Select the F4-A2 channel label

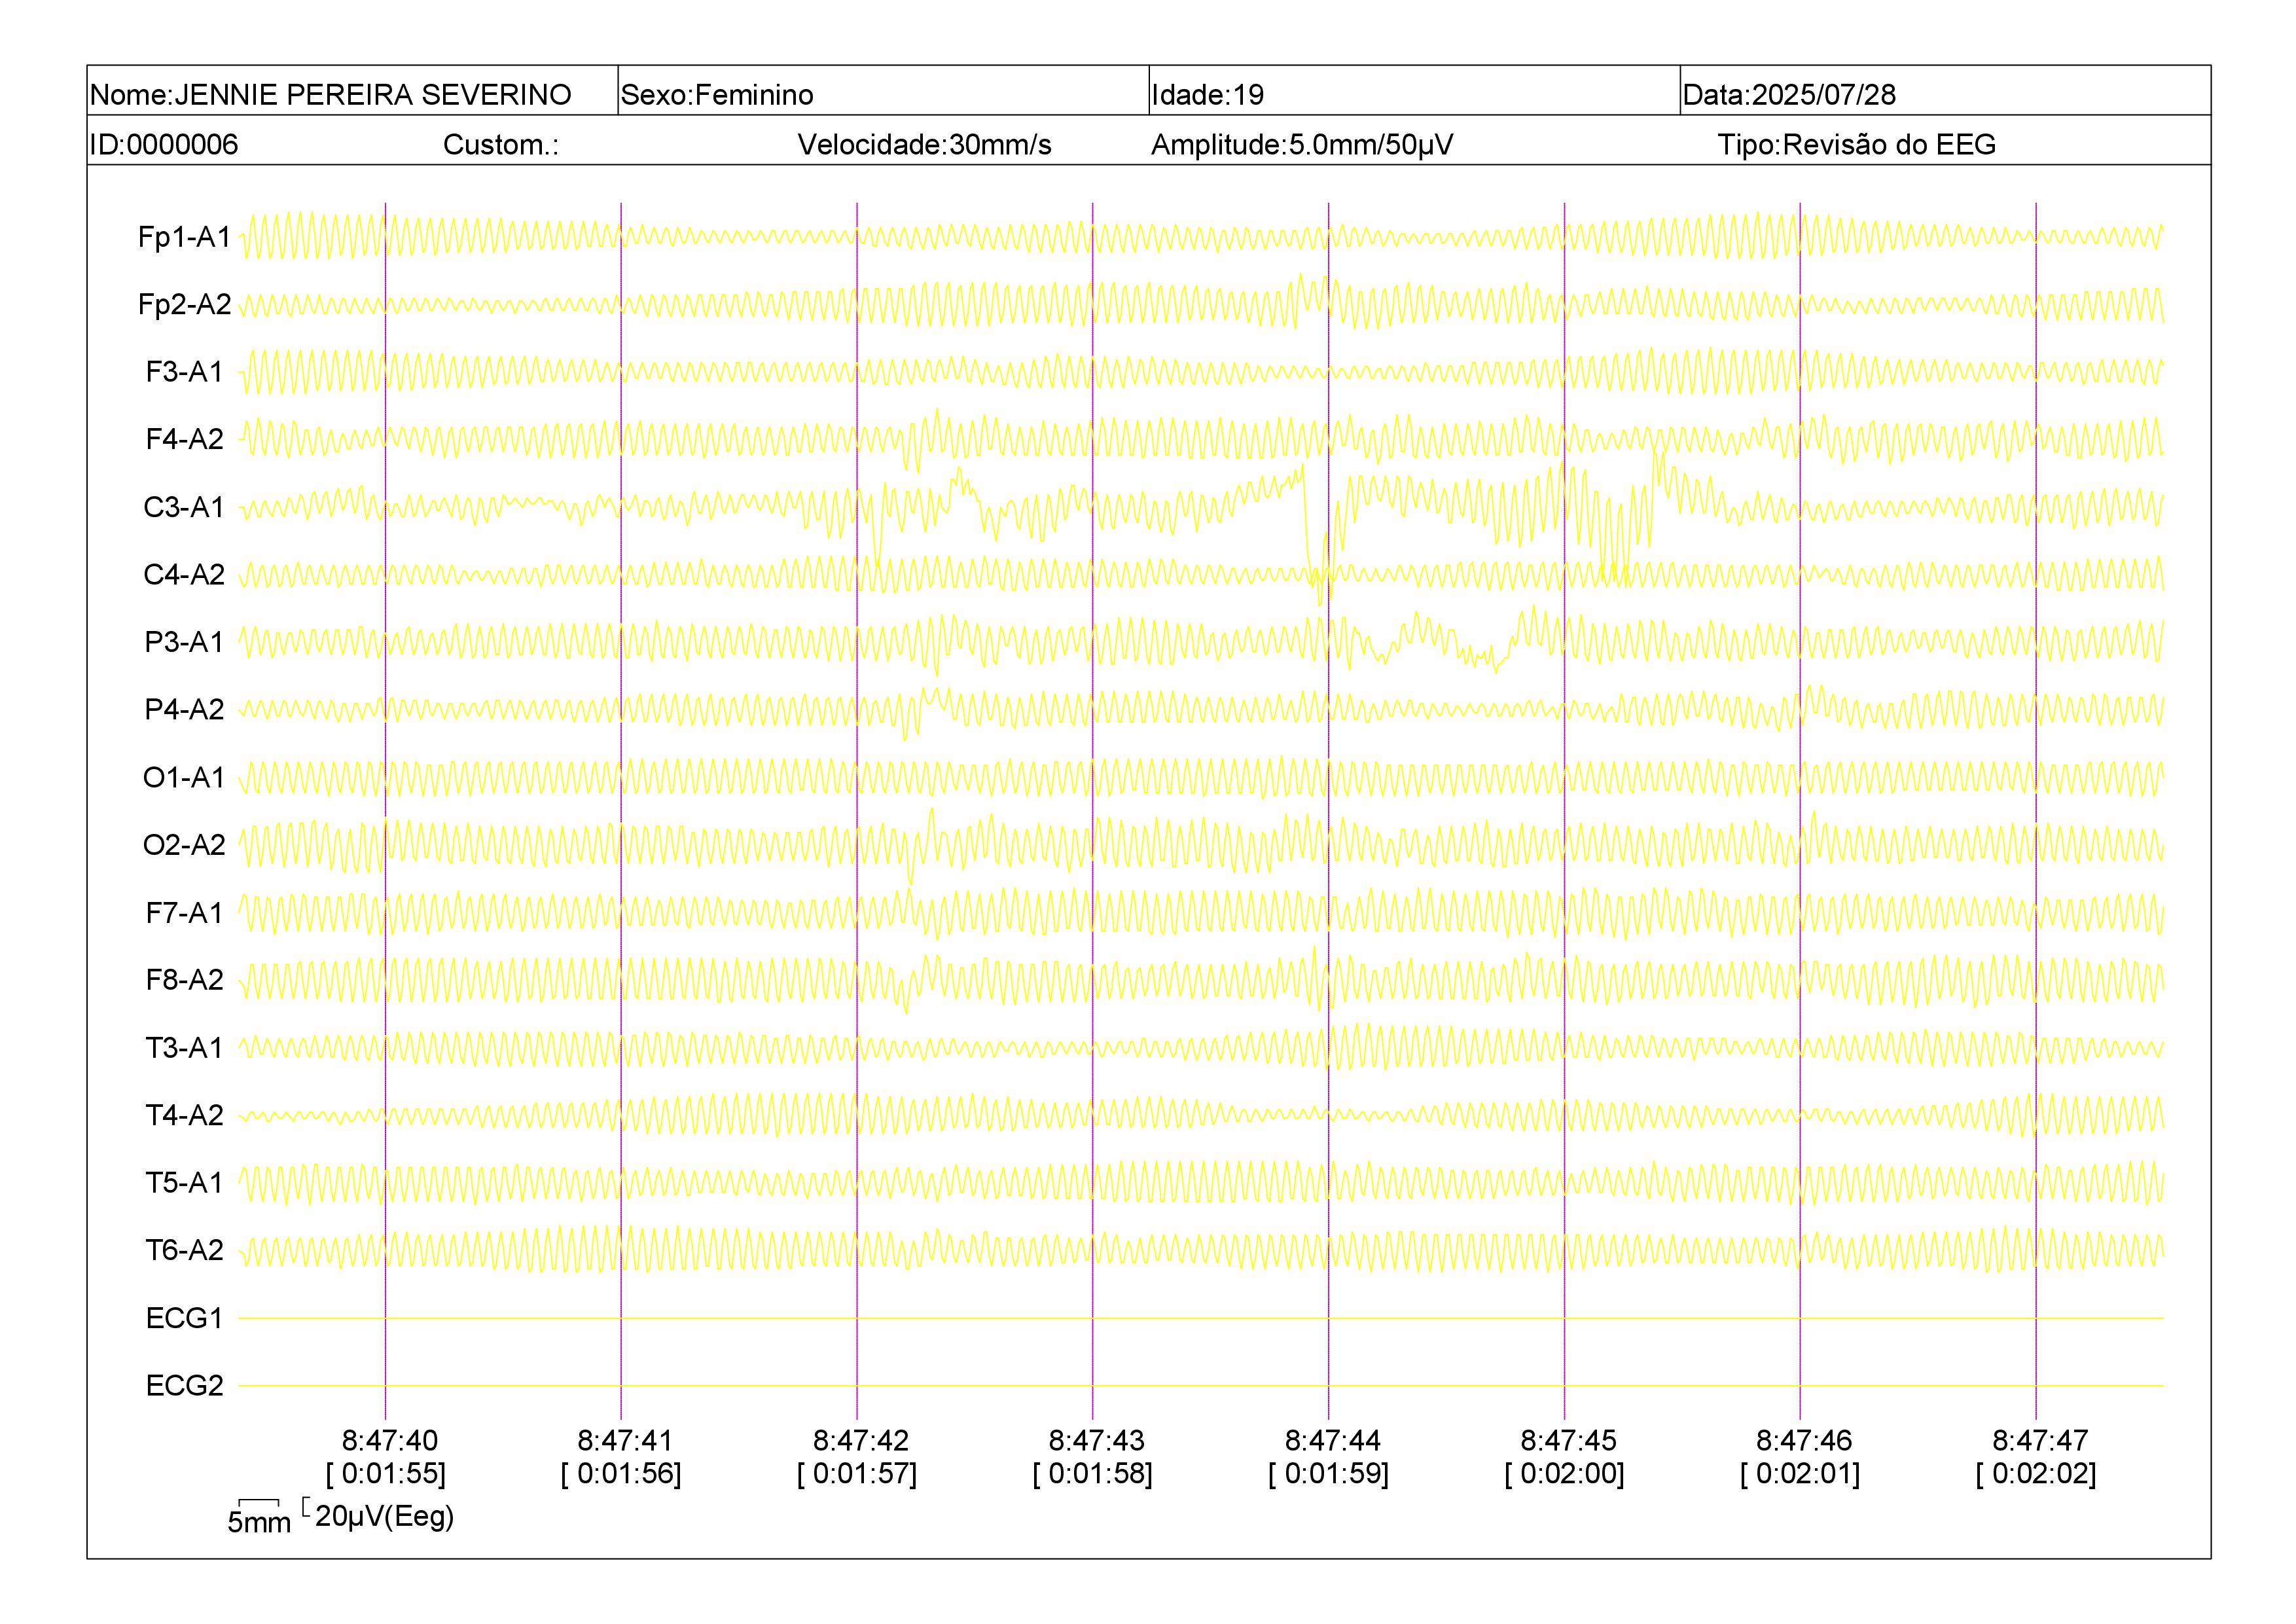click(x=185, y=439)
